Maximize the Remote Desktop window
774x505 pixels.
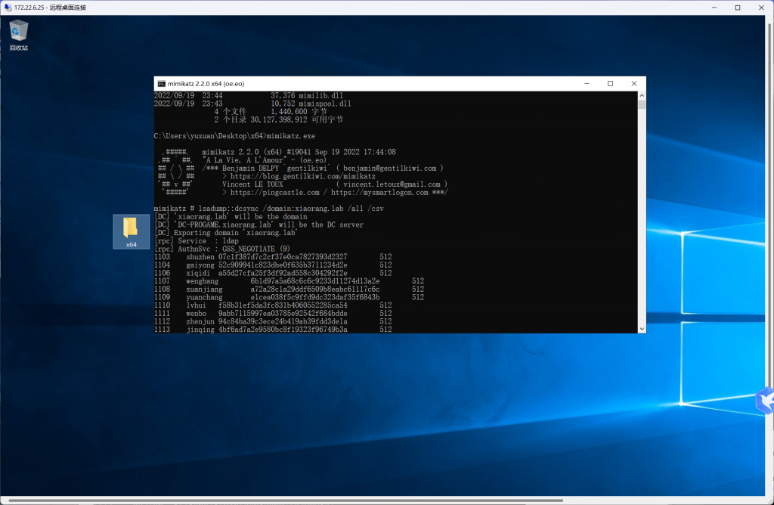coord(738,8)
